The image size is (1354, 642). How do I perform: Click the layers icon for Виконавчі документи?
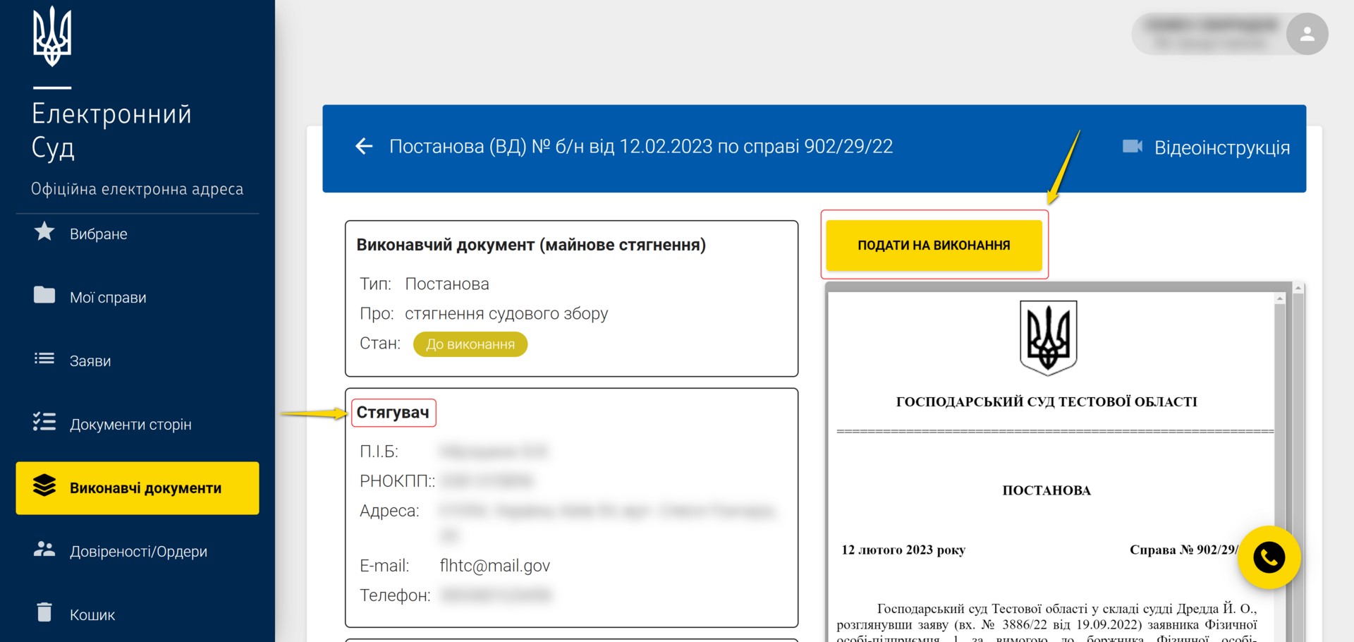[44, 486]
